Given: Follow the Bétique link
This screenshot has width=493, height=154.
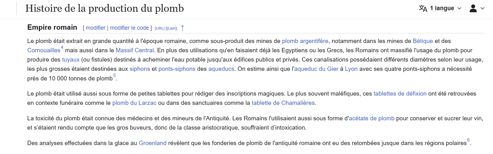Looking at the screenshot, I should [423, 41].
